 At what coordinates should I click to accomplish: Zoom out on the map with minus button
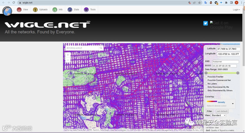[68, 60]
